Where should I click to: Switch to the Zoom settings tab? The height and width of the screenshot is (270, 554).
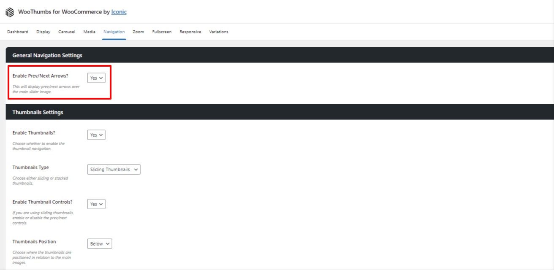coord(138,32)
